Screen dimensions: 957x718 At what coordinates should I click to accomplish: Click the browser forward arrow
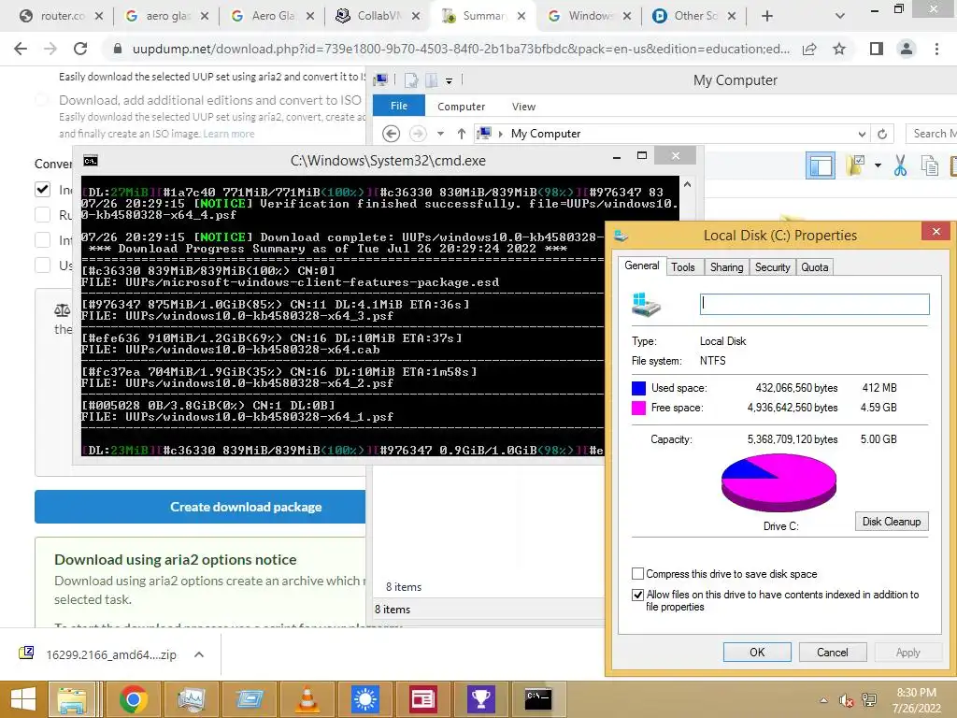point(50,49)
